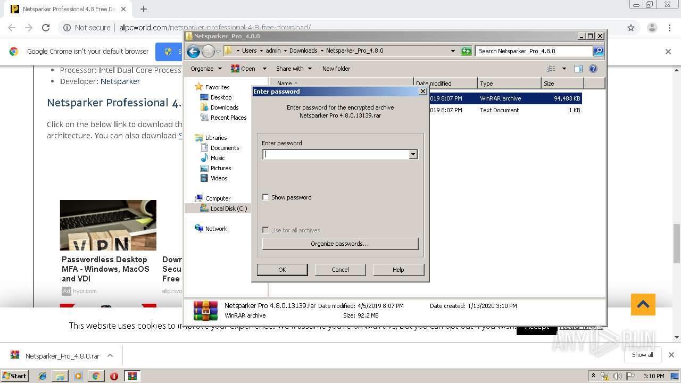The width and height of the screenshot is (681, 383).
Task: Sort by Name column header
Action: [341, 84]
